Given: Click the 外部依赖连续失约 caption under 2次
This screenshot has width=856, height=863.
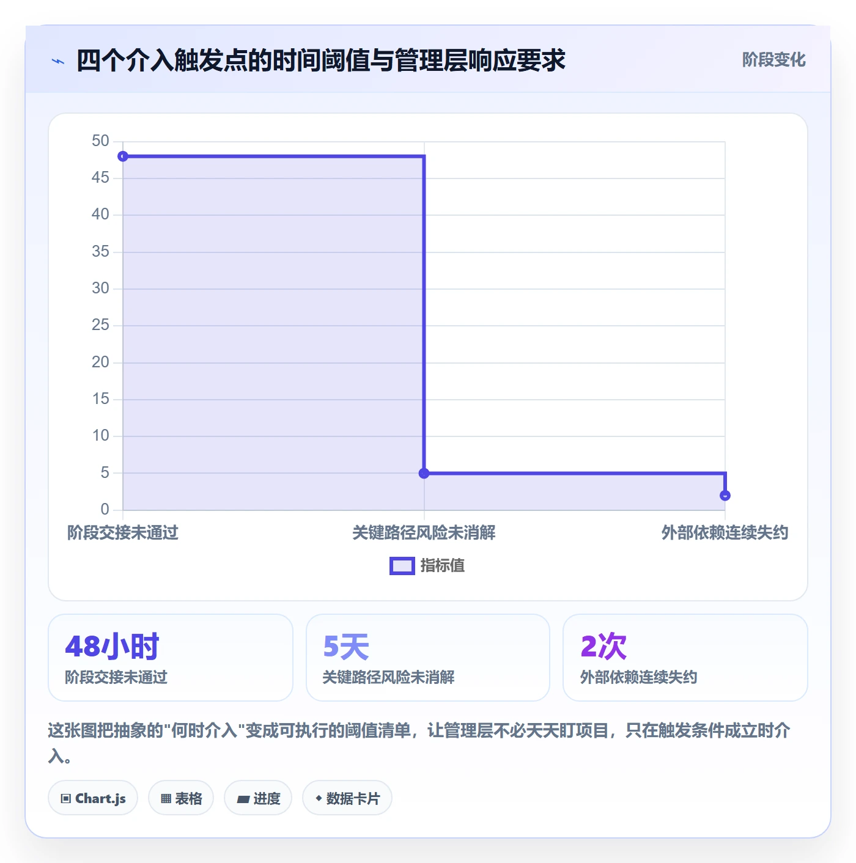Looking at the screenshot, I should coord(638,677).
